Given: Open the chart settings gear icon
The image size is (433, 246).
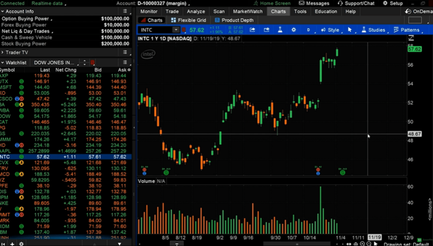Looking at the screenshot, I should 294,30.
